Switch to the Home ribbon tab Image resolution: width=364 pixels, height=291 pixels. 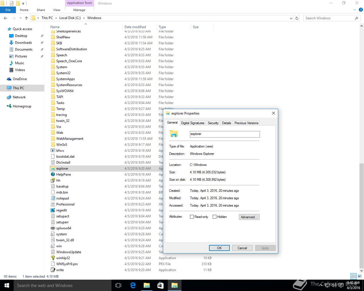click(24, 10)
